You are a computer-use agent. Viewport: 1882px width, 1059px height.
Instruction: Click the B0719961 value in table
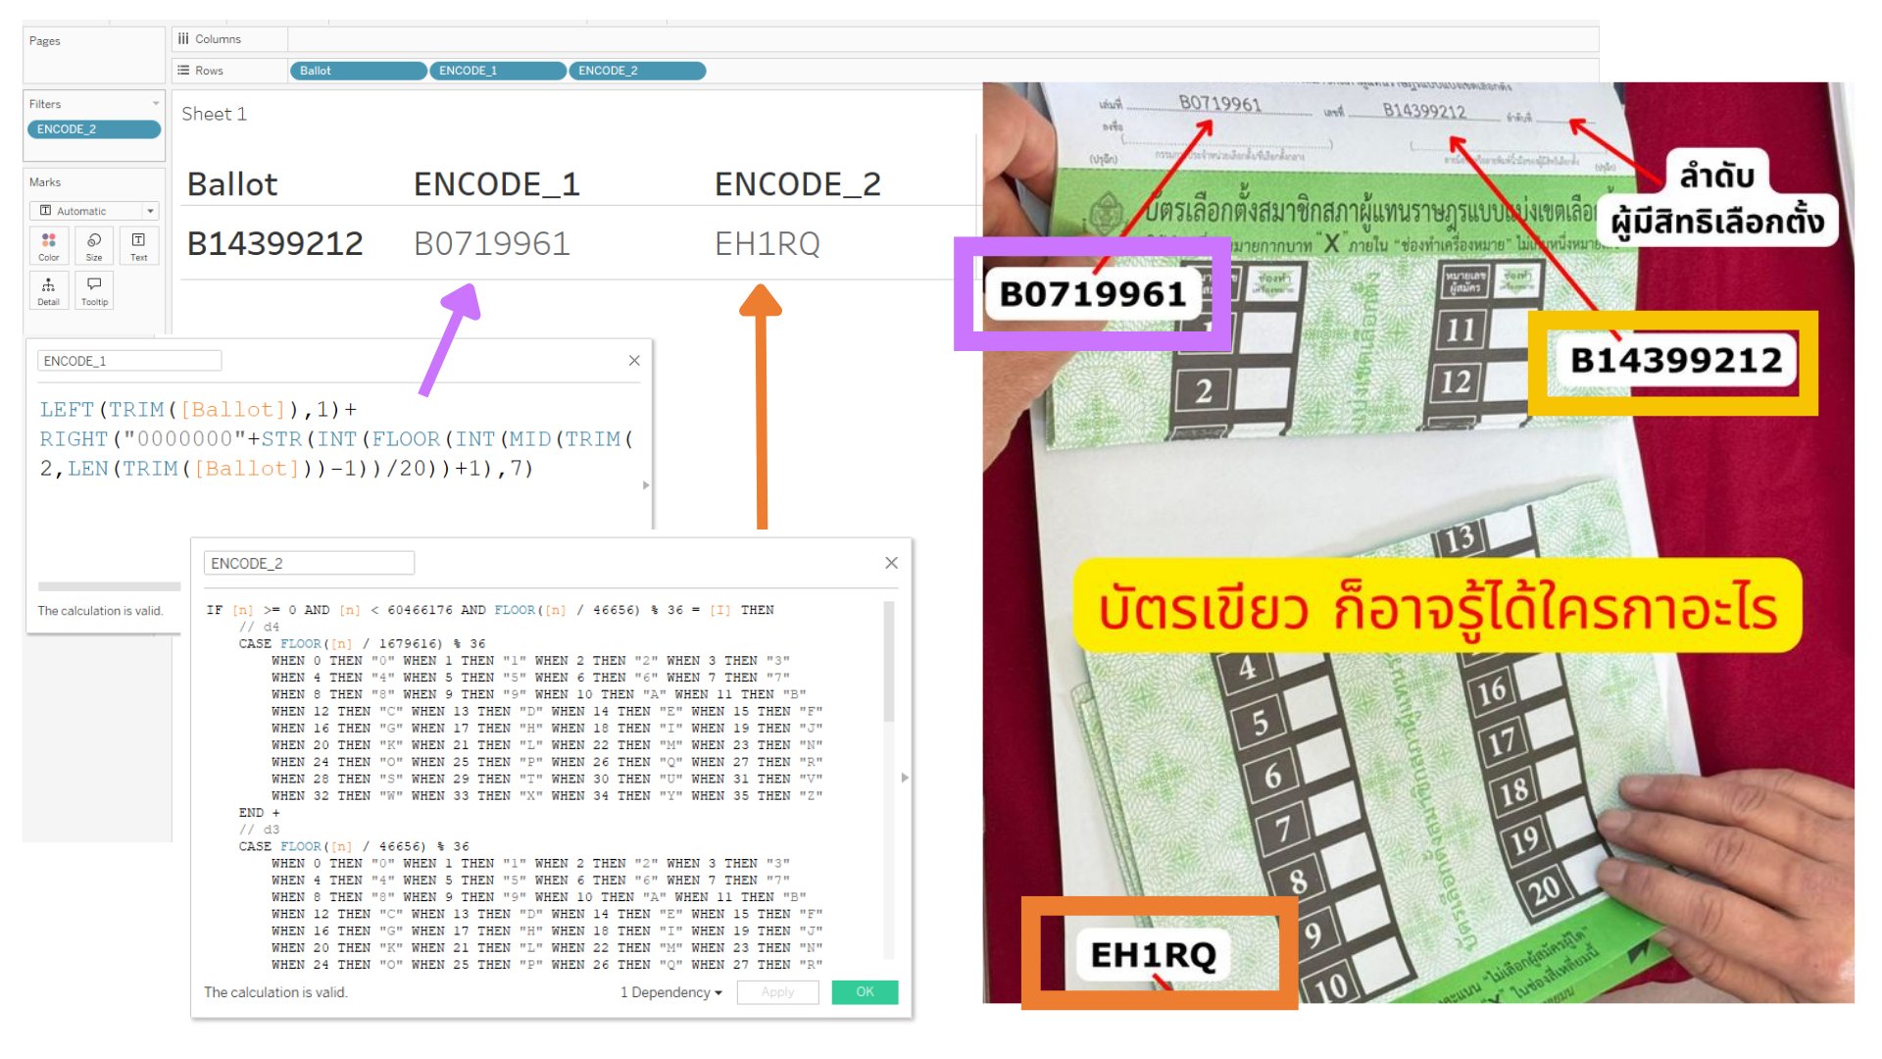(492, 243)
